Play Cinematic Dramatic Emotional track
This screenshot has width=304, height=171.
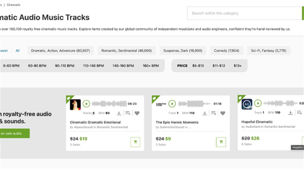(86, 104)
